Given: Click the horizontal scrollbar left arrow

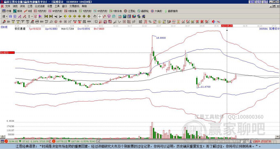Looking at the screenshot, I should coord(98,141).
